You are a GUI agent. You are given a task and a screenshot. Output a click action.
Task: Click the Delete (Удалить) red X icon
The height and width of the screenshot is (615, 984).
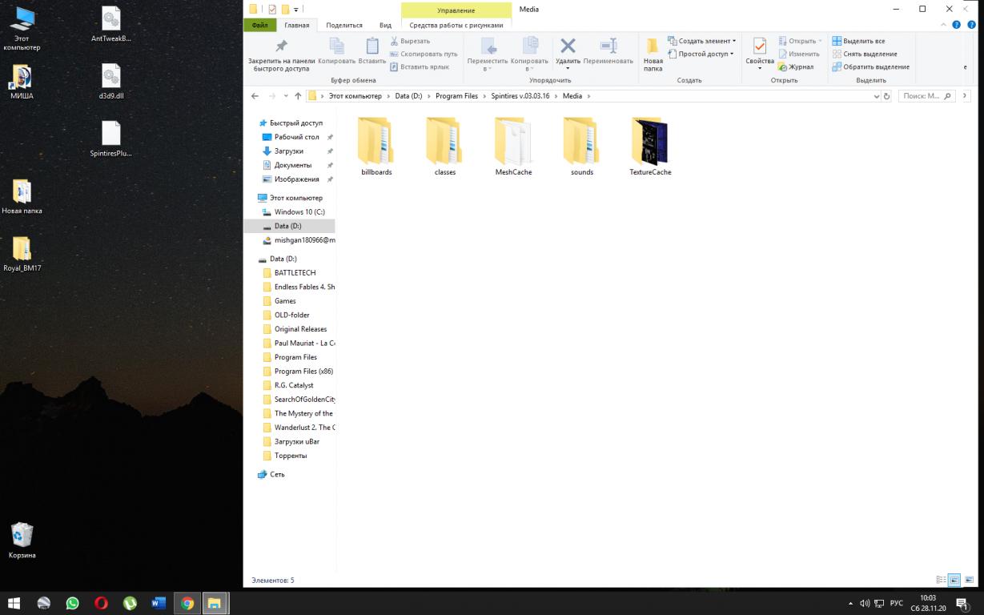coord(568,46)
